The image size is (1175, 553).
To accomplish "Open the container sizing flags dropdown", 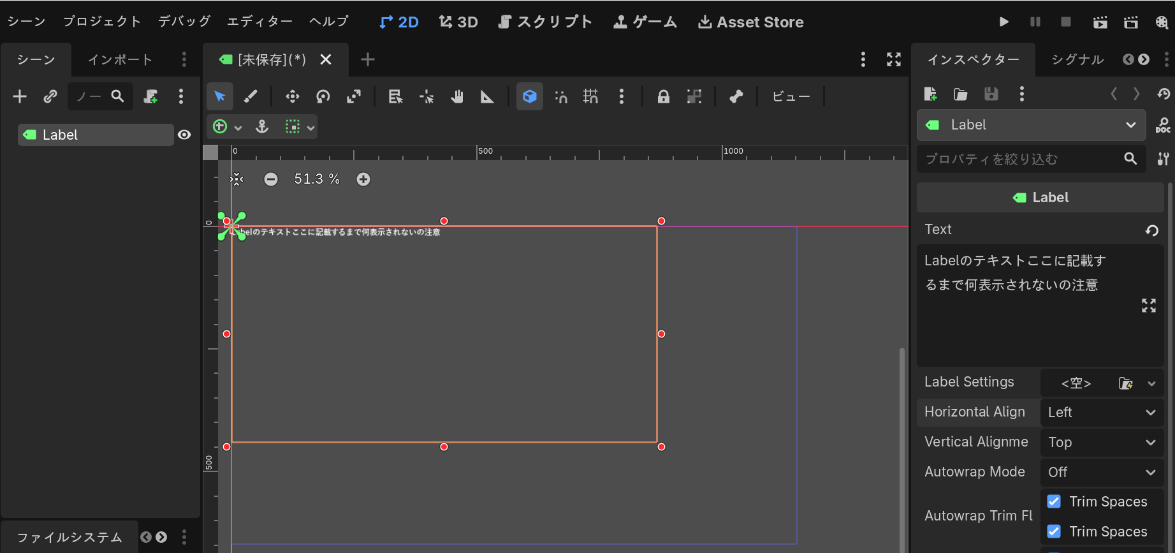I will pyautogui.click(x=301, y=126).
